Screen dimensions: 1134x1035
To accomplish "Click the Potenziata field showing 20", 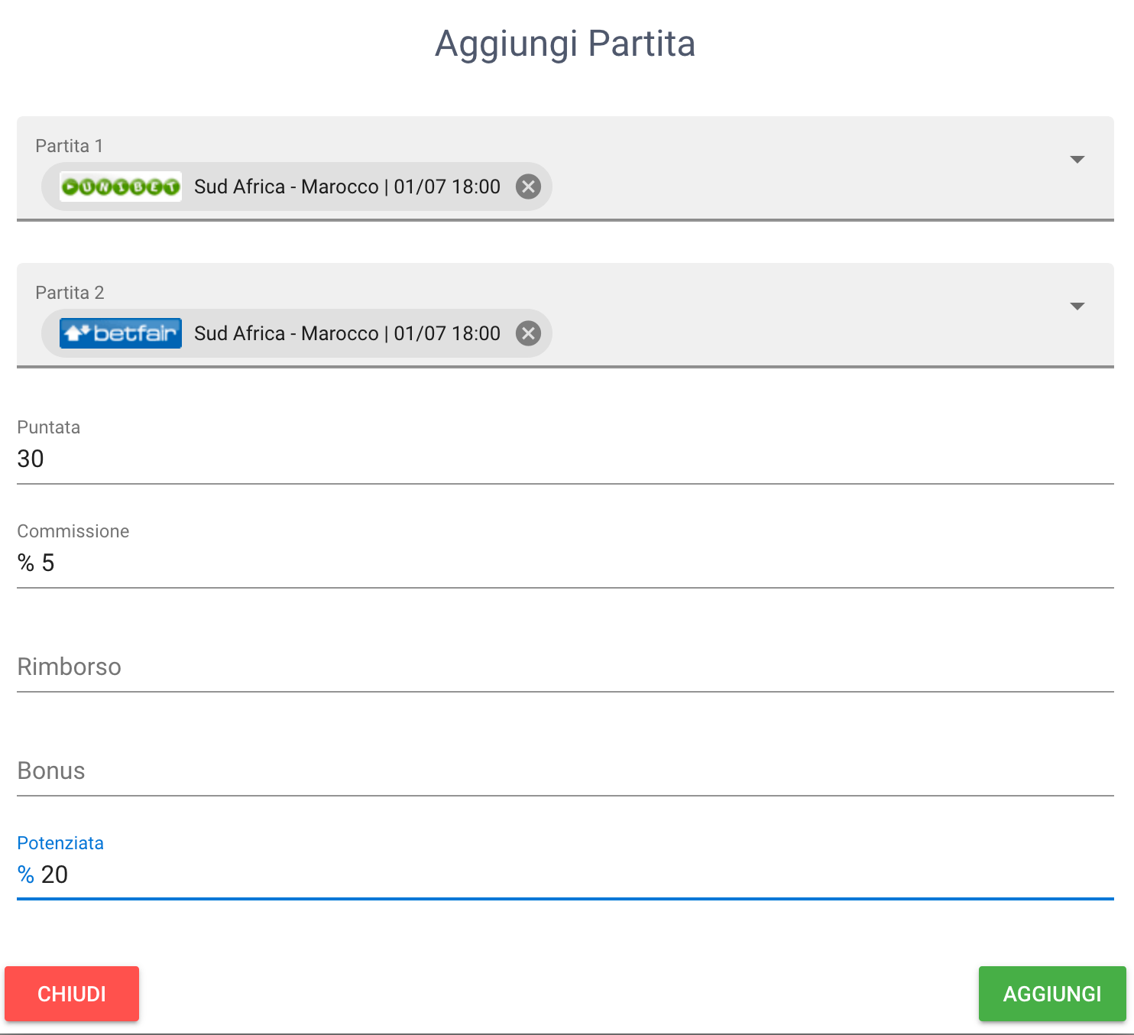I will click(565, 874).
